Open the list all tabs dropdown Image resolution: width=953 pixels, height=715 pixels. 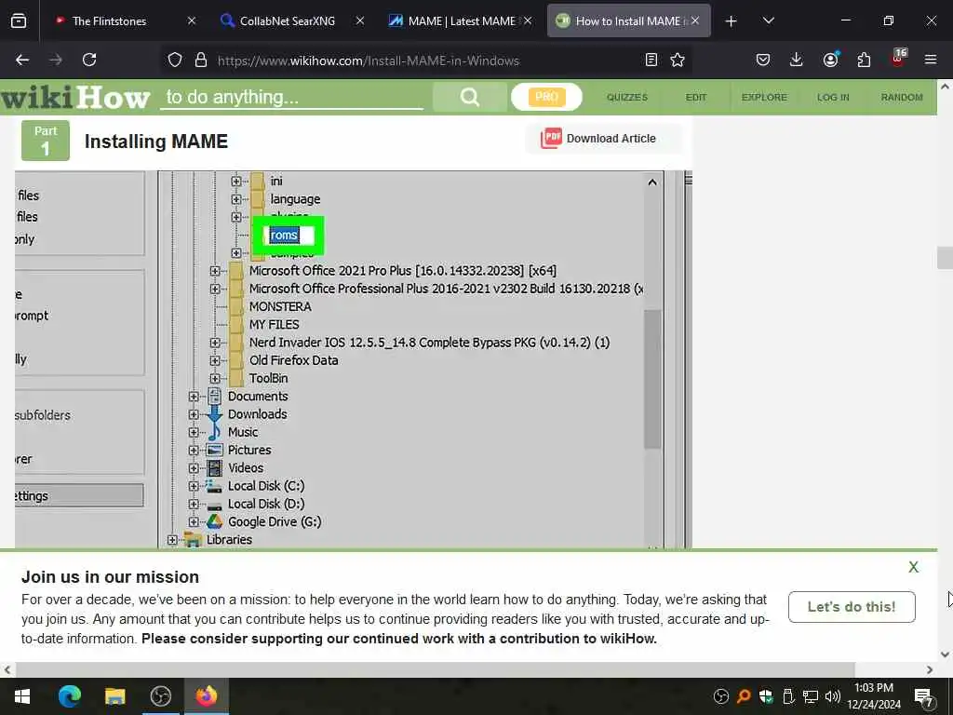click(768, 20)
